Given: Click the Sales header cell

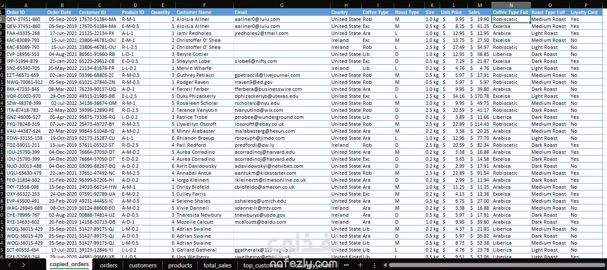Looking at the screenshot, I should click(479, 12).
